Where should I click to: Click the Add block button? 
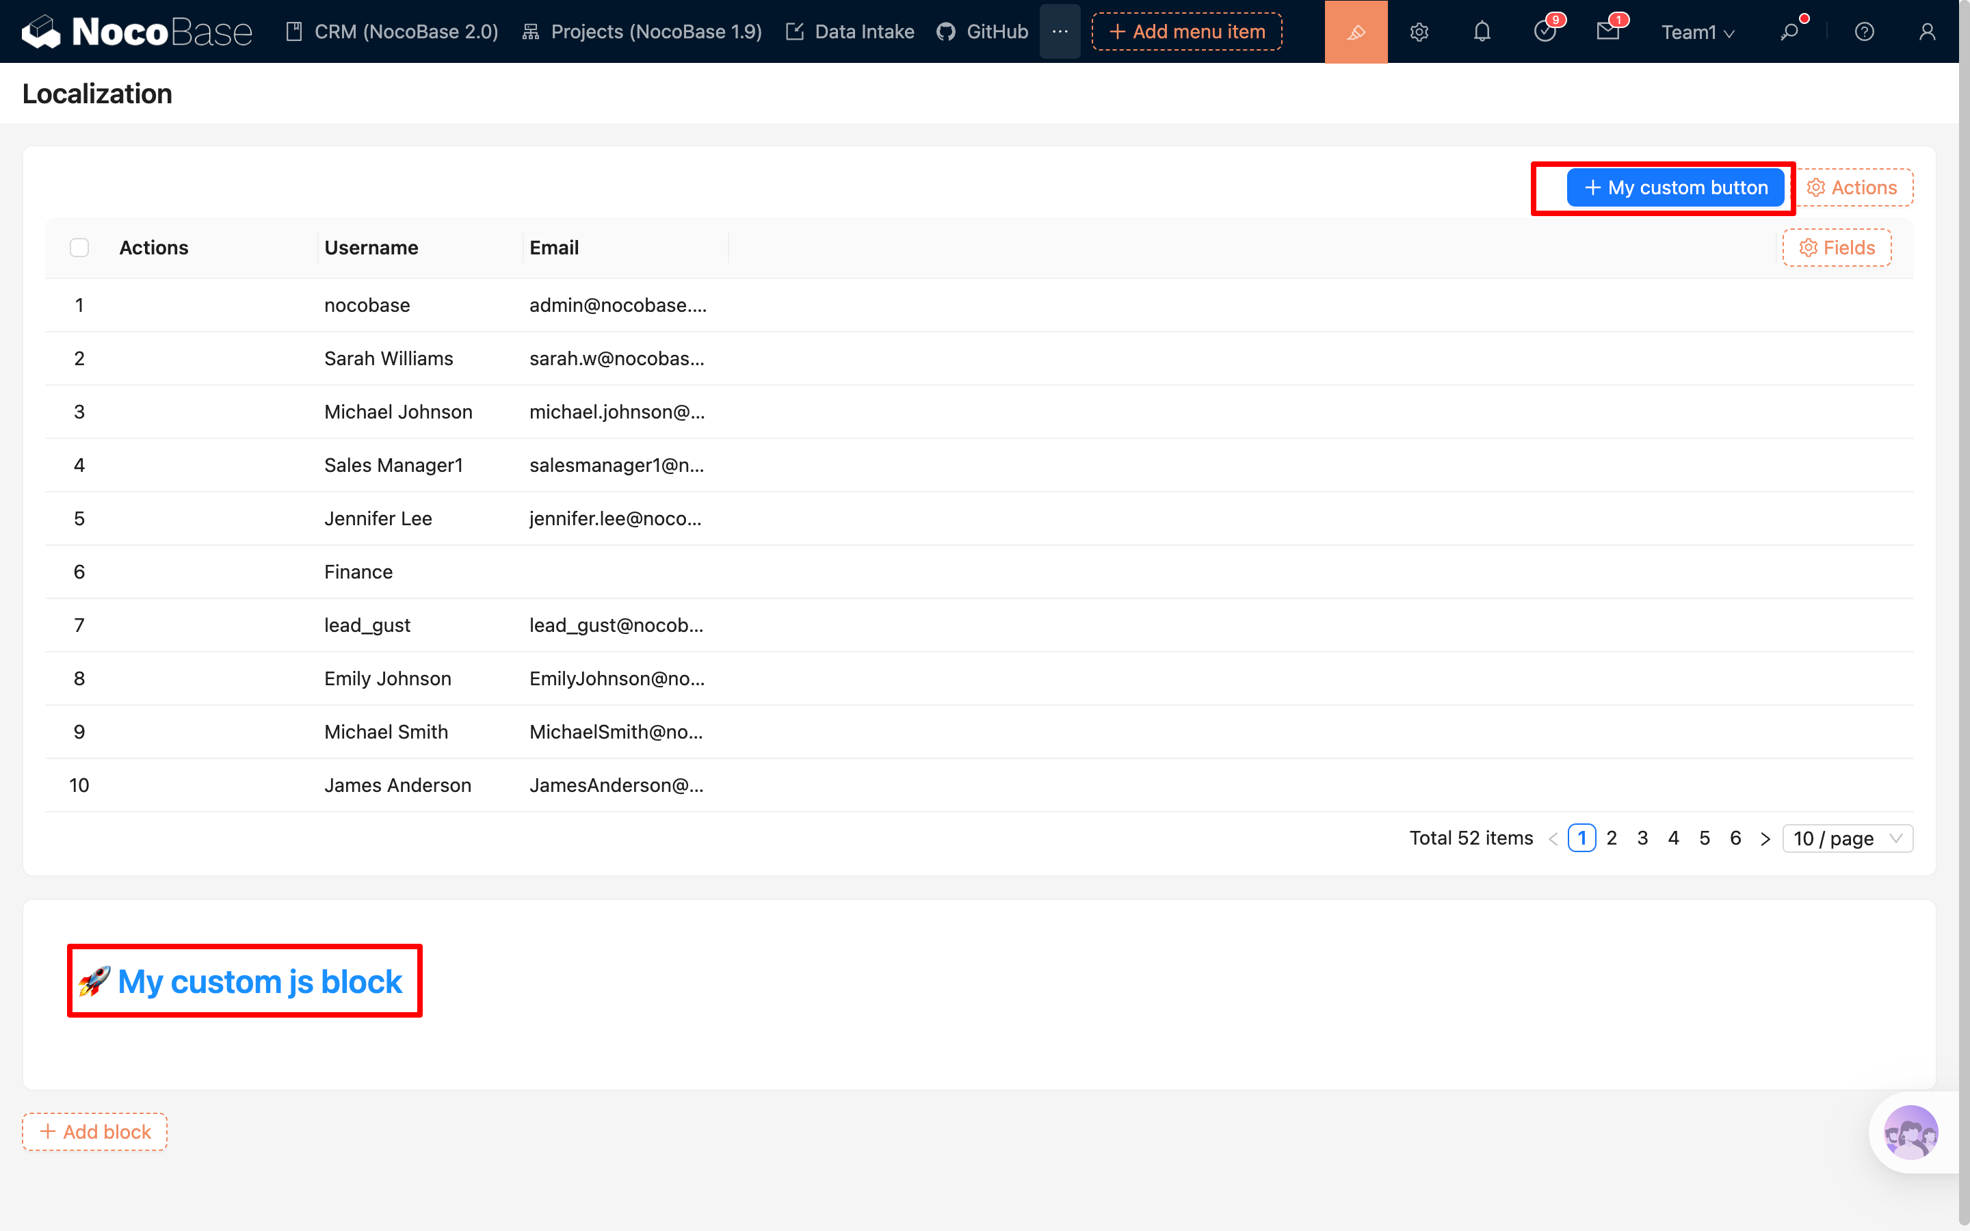[94, 1132]
